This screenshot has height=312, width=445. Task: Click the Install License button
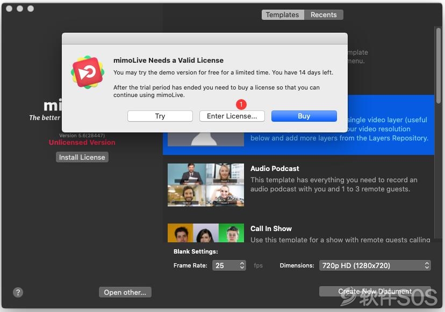click(x=82, y=157)
